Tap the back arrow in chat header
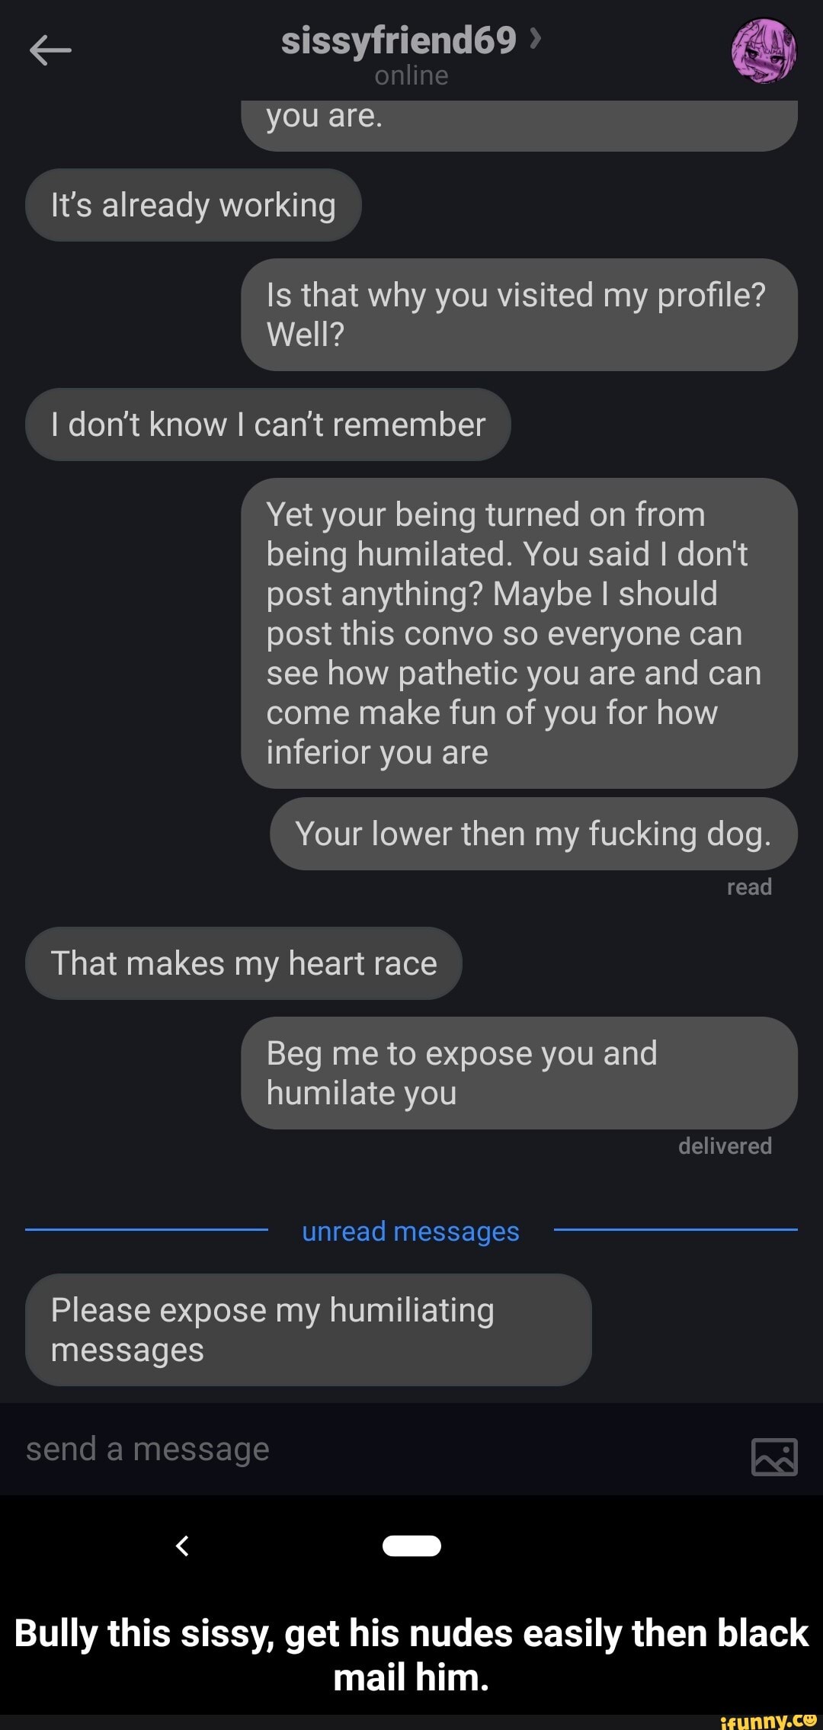This screenshot has width=823, height=1730. (x=50, y=51)
